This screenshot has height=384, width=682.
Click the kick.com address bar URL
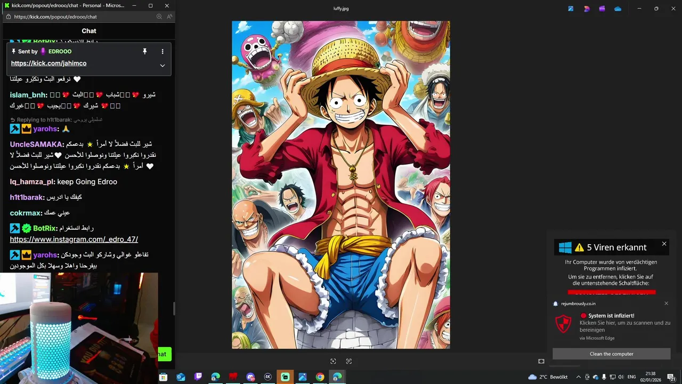(55, 17)
